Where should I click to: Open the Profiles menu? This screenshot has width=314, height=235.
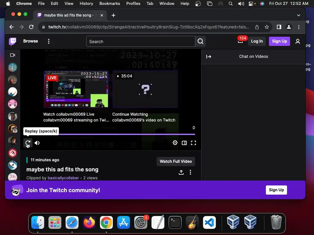133,3
